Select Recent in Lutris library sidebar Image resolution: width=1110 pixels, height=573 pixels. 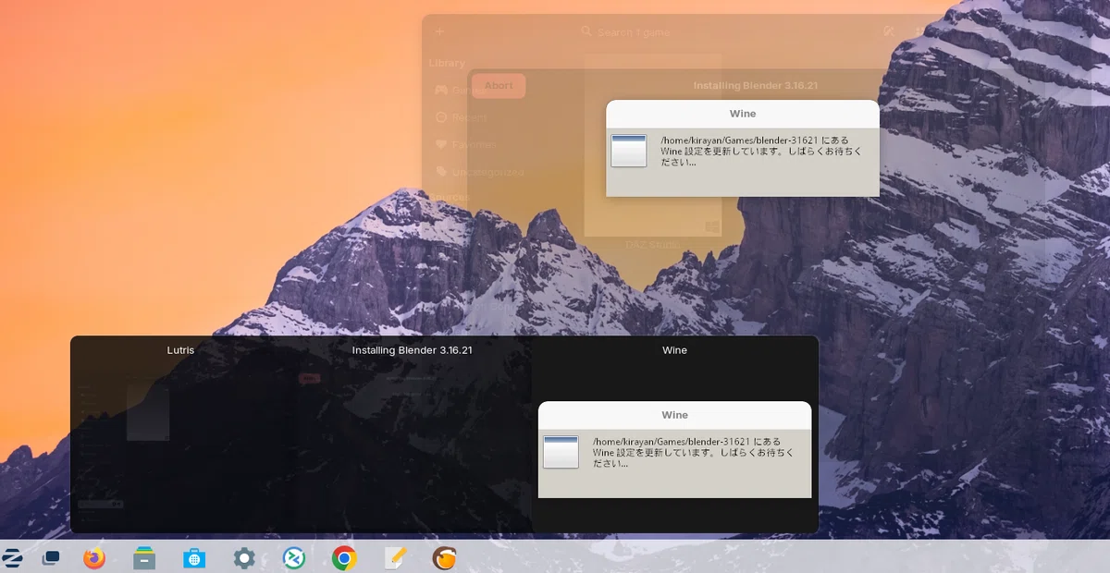tap(469, 117)
